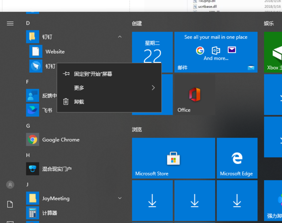Select 固定到"开始"屏幕 menu entry
Viewport: 282px width, 223px height.
tap(109, 74)
